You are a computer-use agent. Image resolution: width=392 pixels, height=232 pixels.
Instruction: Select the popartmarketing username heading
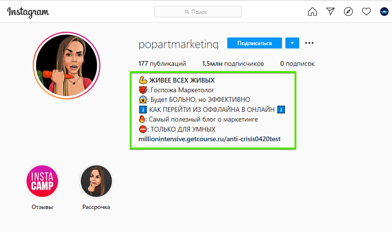point(179,44)
